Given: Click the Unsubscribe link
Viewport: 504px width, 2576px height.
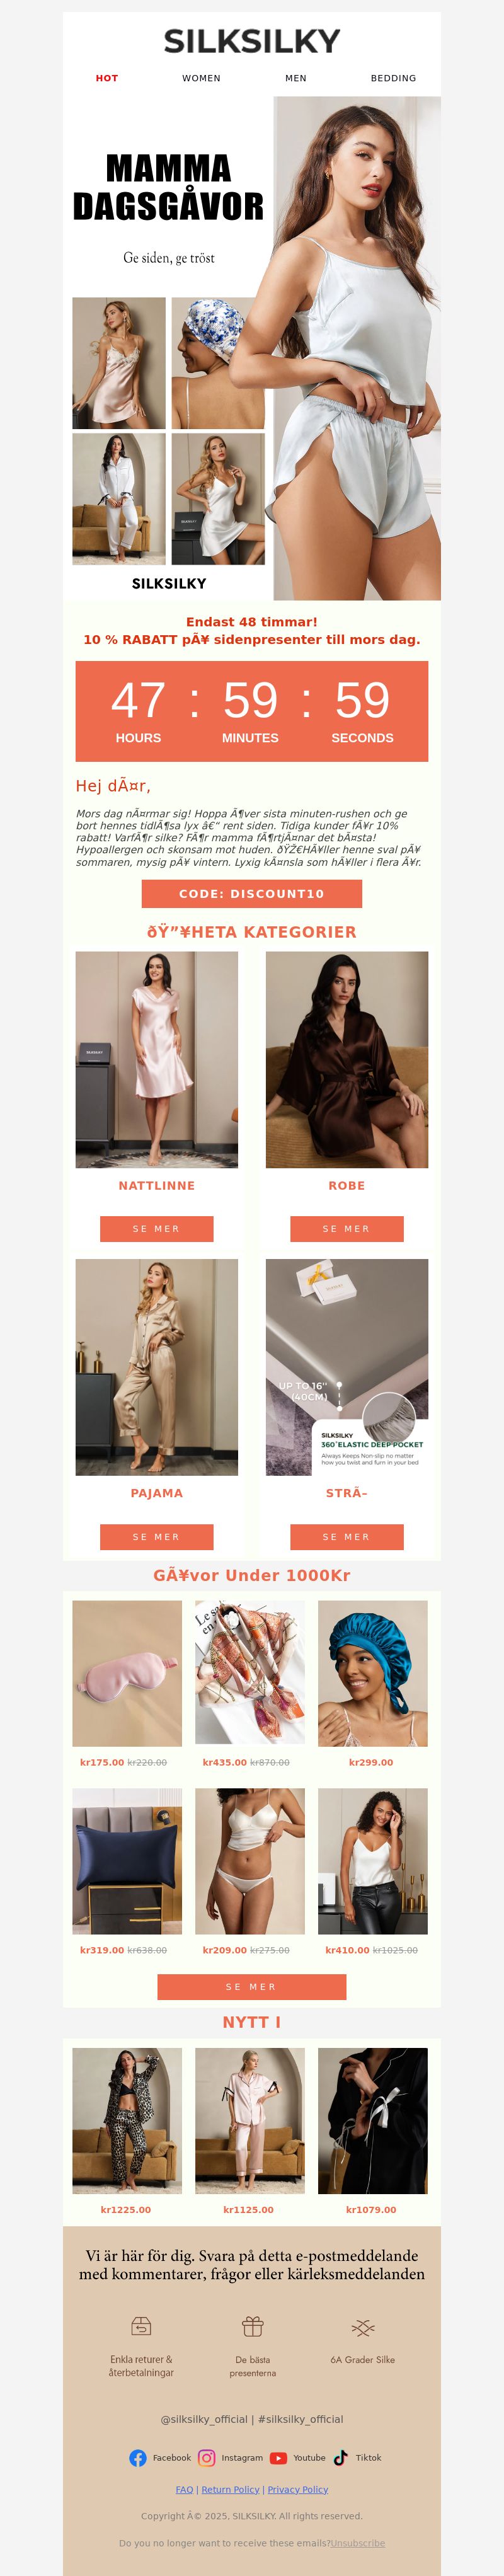Looking at the screenshot, I should [358, 2542].
